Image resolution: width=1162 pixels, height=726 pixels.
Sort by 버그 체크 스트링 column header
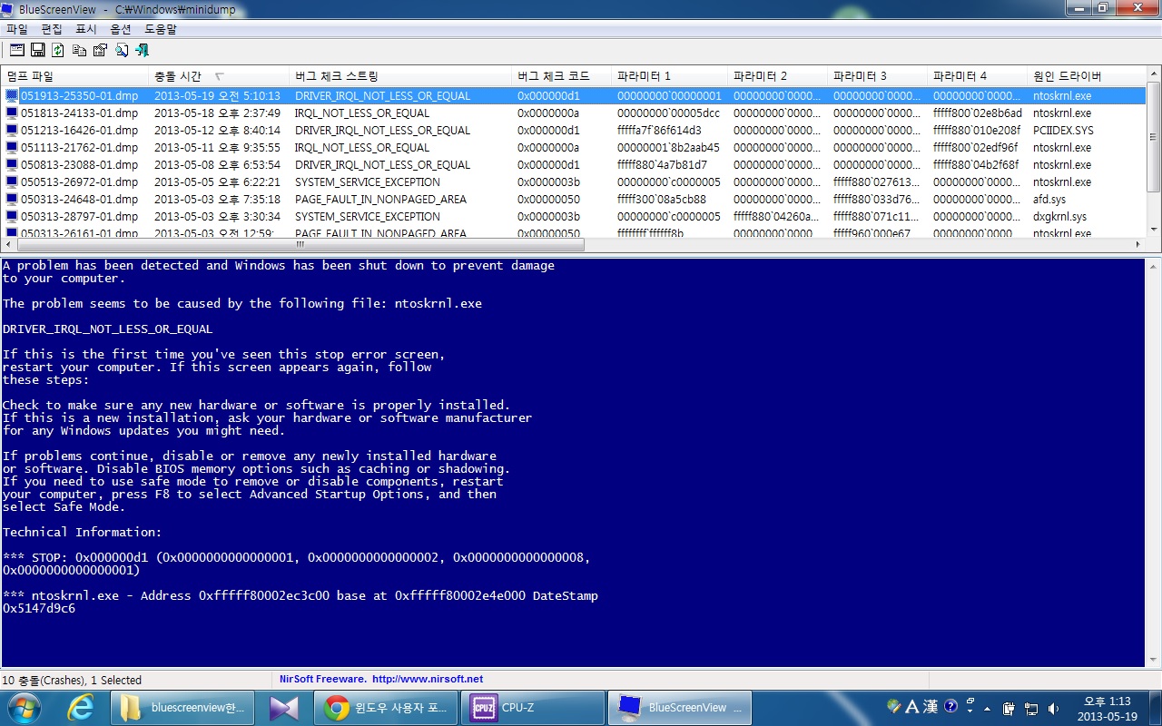point(400,76)
